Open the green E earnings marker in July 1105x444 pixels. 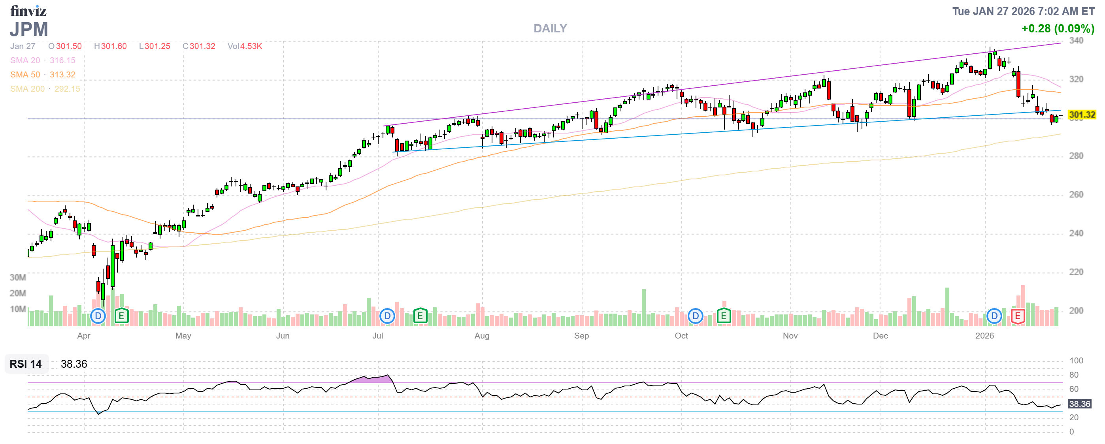pos(420,317)
